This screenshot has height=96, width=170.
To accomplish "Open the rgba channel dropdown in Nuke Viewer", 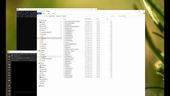I will click(14, 58).
